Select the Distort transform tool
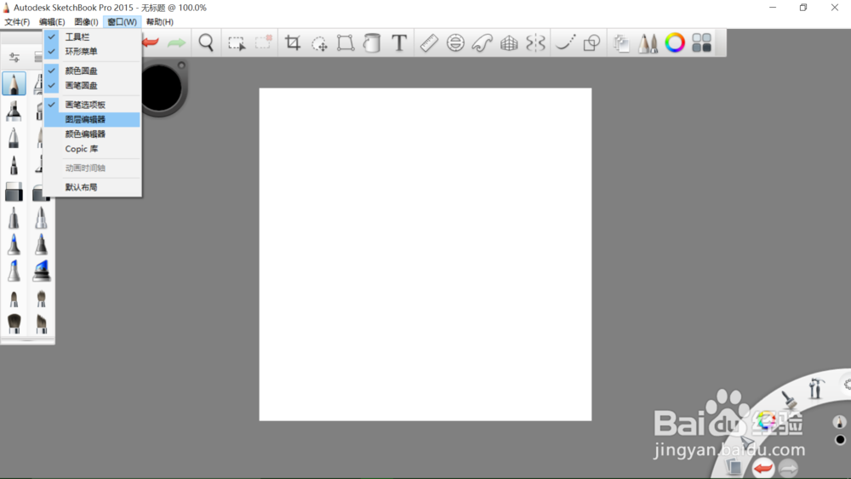The height and width of the screenshot is (479, 851). 346,43
